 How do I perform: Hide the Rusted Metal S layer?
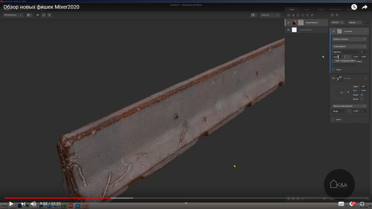(288, 23)
